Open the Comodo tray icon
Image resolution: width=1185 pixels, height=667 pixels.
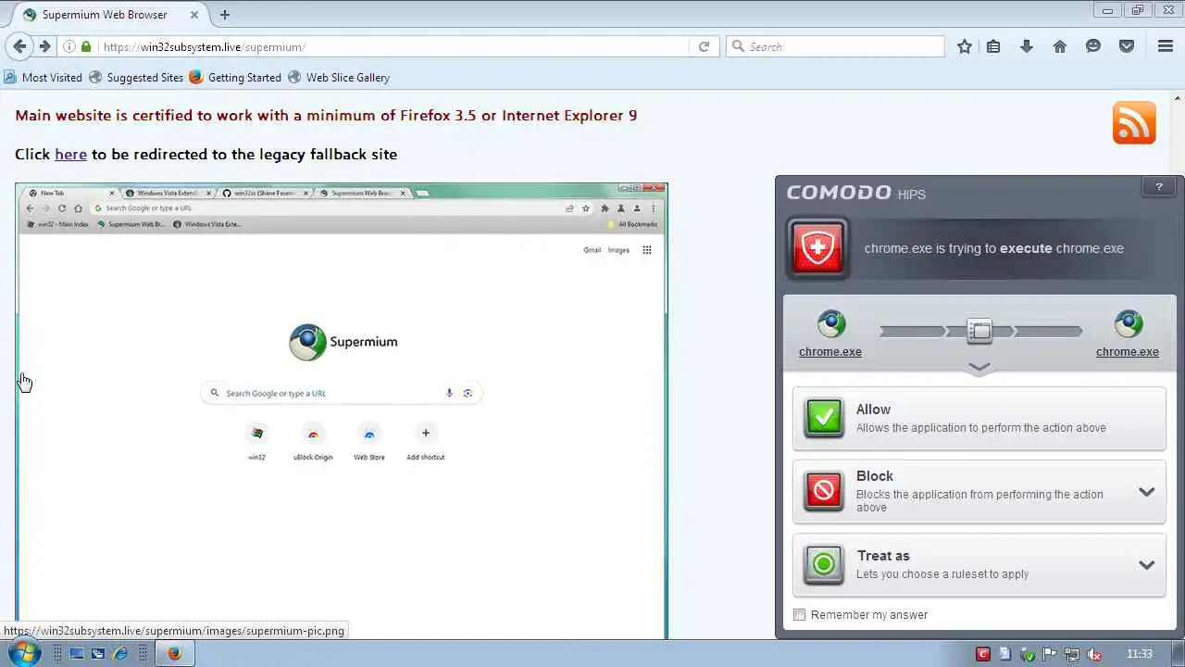click(x=983, y=654)
